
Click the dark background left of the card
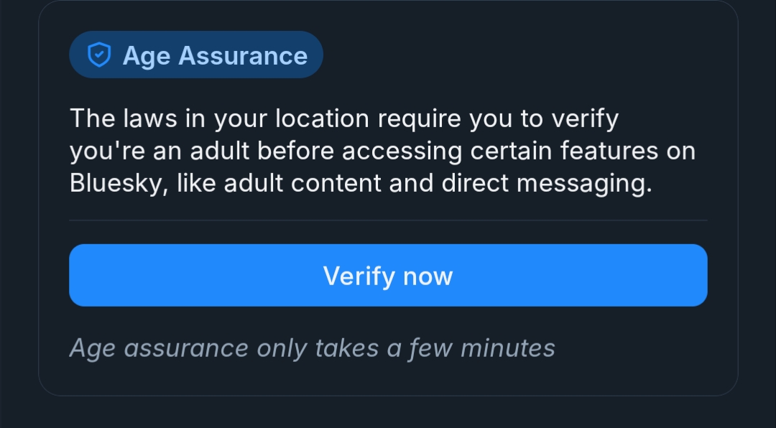point(18,215)
